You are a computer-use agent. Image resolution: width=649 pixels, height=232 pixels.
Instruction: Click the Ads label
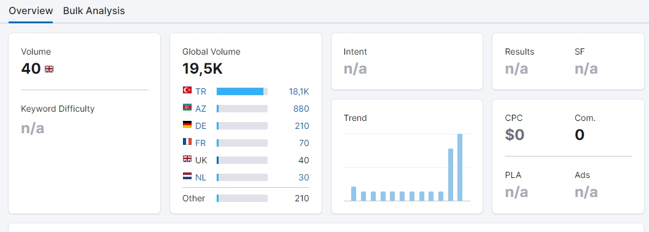coord(582,175)
